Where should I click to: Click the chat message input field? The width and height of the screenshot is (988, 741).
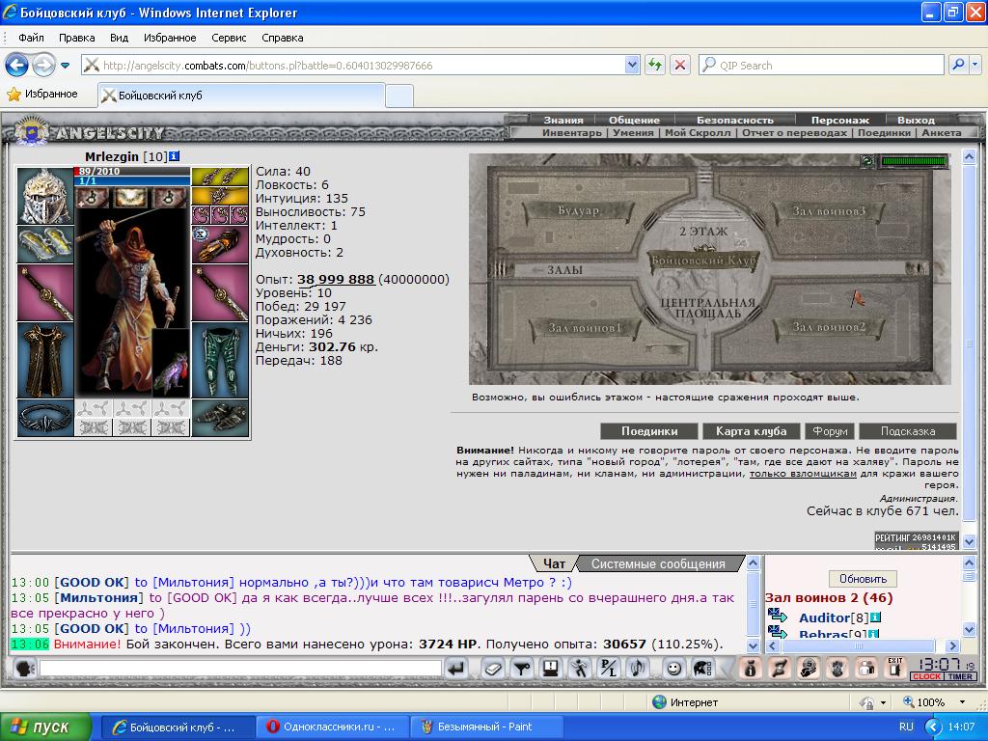pyautogui.click(x=240, y=668)
